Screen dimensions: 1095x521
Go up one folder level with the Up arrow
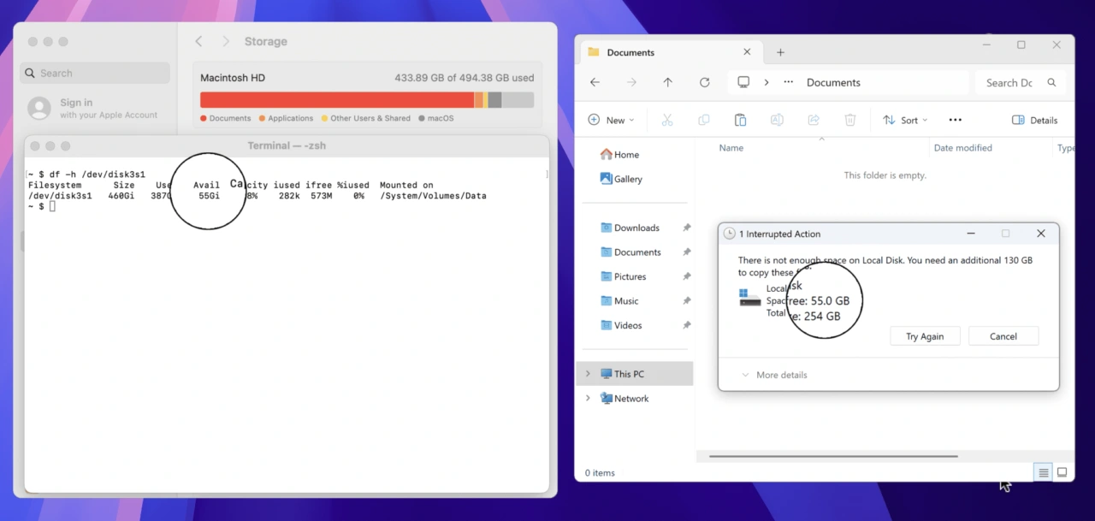[668, 83]
